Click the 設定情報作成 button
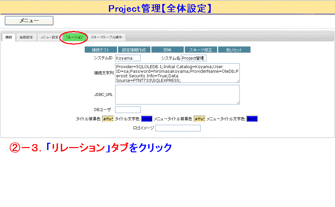 134,50
